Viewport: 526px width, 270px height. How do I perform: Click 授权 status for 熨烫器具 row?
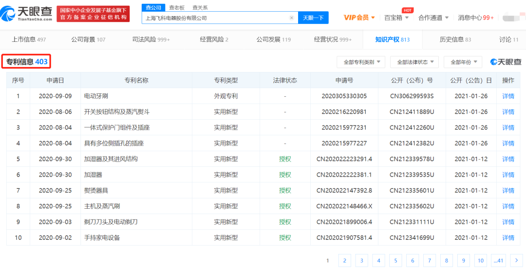285,191
